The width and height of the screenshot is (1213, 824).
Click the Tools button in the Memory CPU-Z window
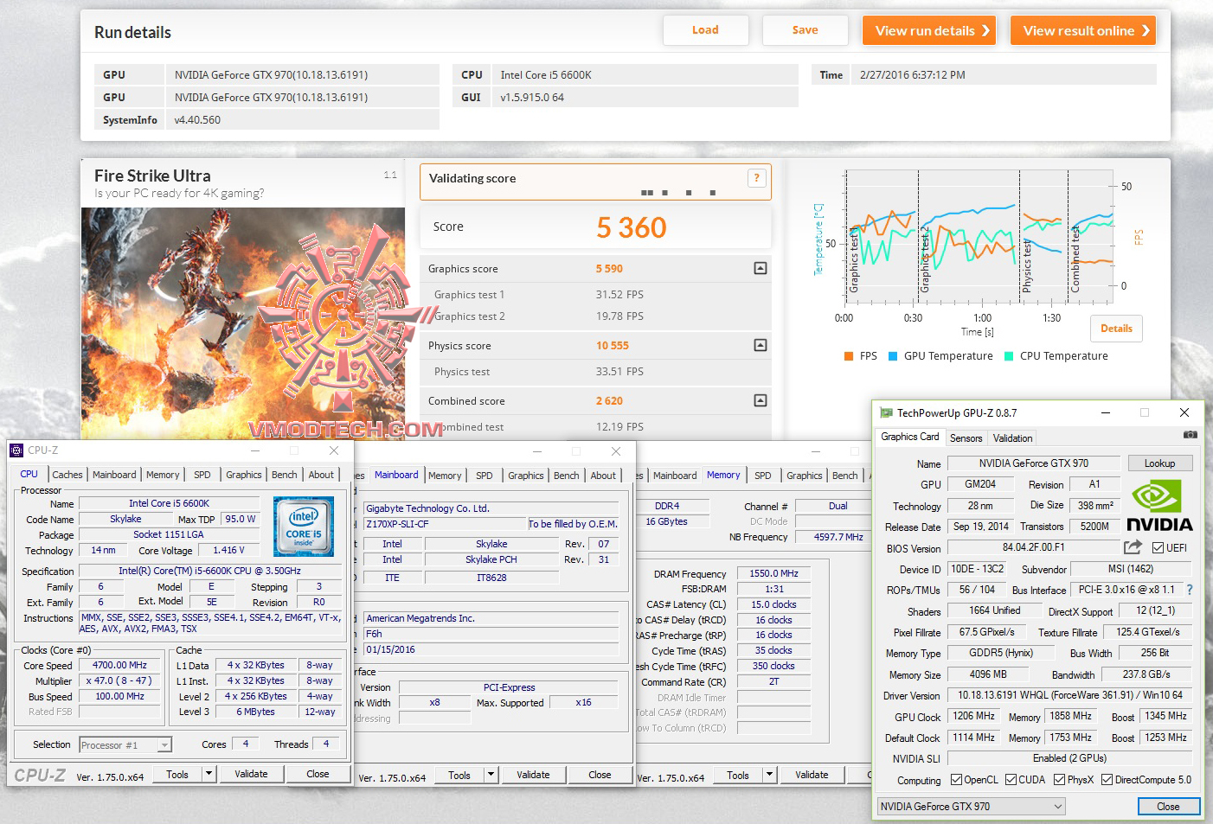point(738,775)
